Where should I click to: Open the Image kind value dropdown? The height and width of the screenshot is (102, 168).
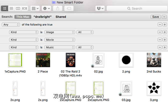pos(60,32)
